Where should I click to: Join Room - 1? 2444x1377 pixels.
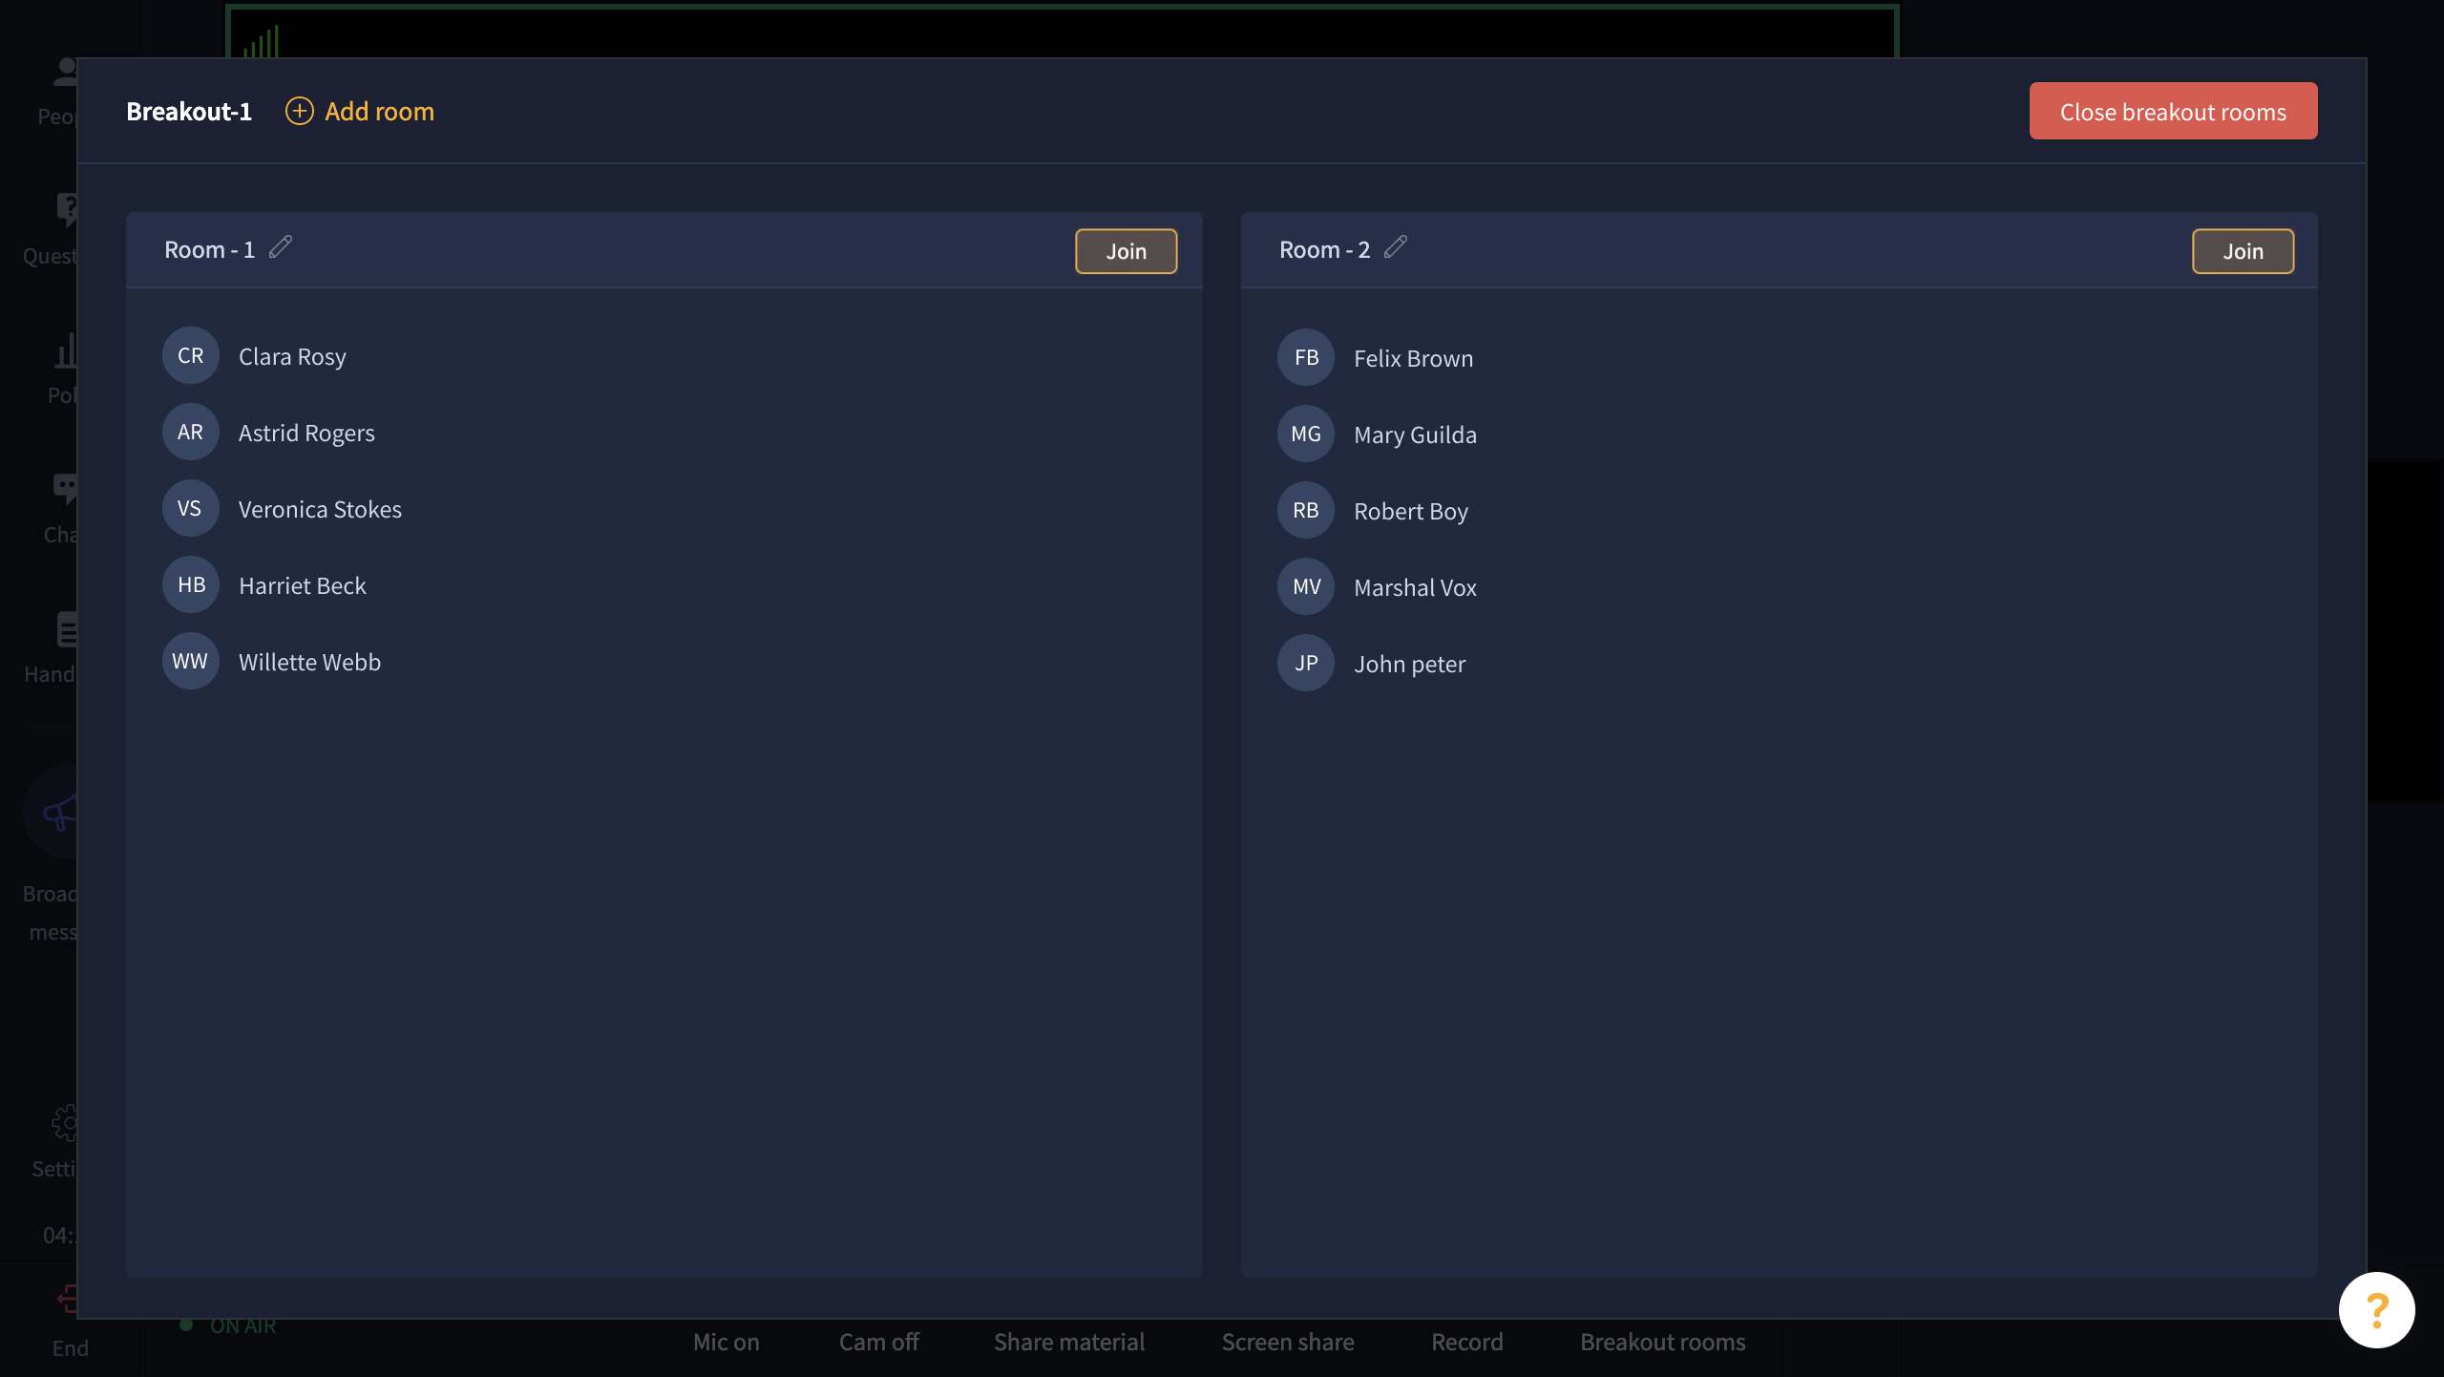1126,251
